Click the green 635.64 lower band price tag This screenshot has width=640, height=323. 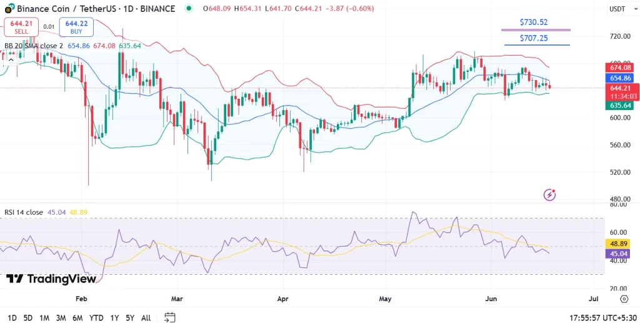(619, 106)
